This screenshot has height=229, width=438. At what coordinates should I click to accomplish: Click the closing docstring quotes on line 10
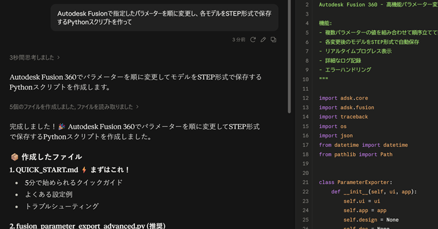323,79
